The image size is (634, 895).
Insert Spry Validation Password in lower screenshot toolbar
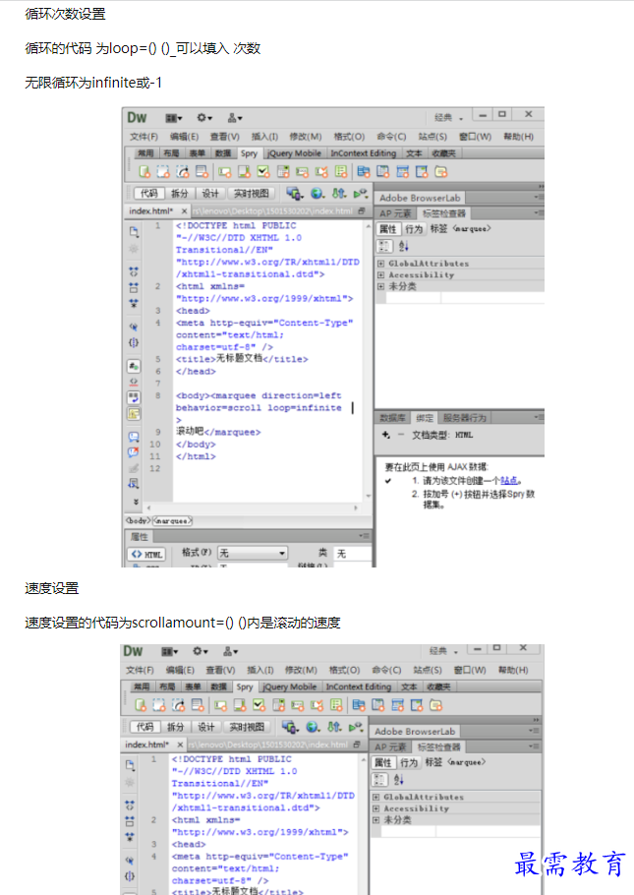(x=297, y=705)
